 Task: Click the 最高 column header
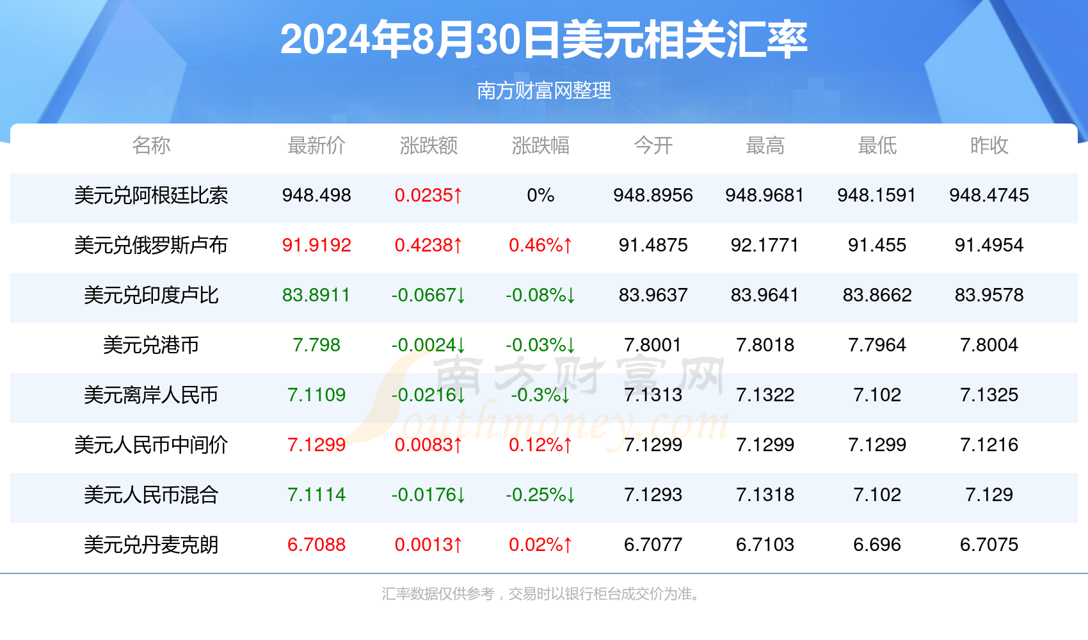tap(765, 146)
